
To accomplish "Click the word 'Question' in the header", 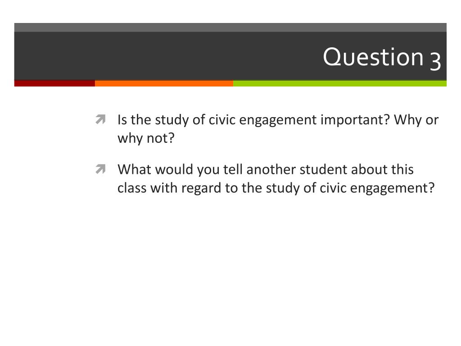I will 373,57.
